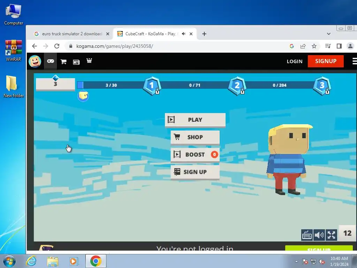Click the Google icon in address bar

[292, 46]
